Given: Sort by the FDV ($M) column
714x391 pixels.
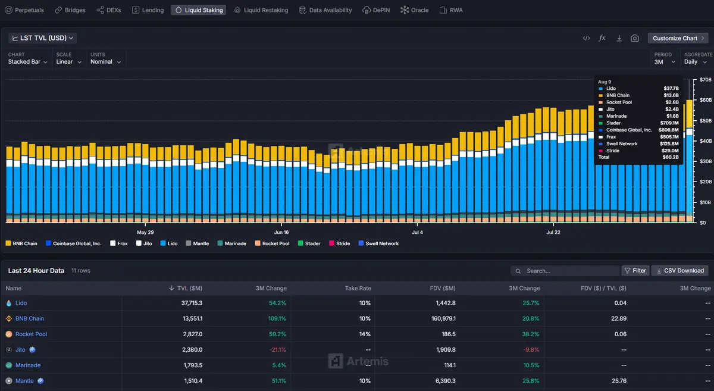Looking at the screenshot, I should point(442,288).
